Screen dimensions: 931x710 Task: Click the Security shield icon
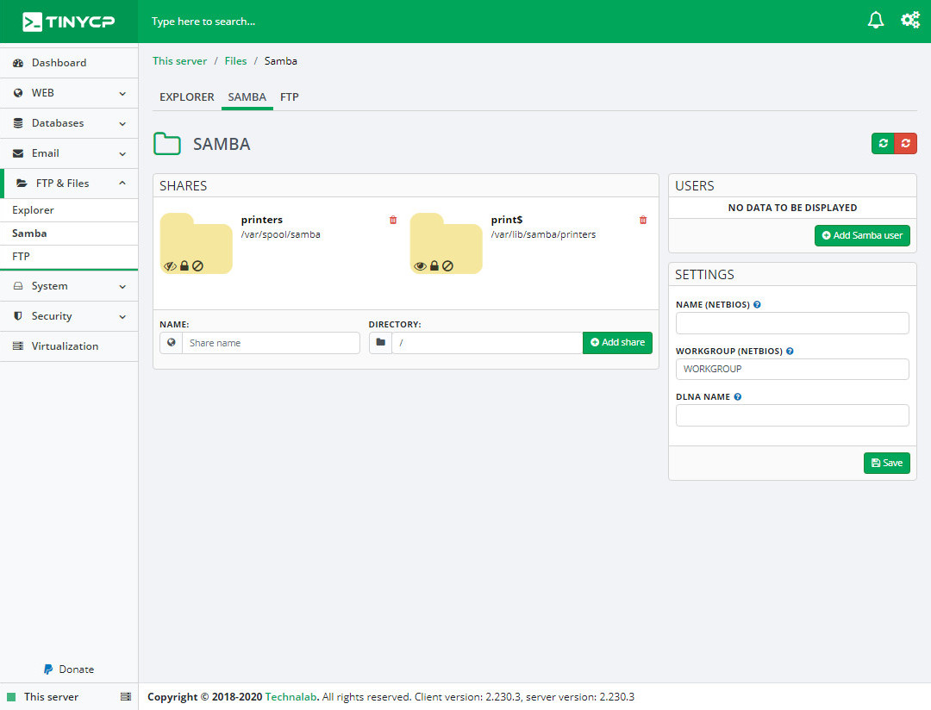click(x=18, y=316)
